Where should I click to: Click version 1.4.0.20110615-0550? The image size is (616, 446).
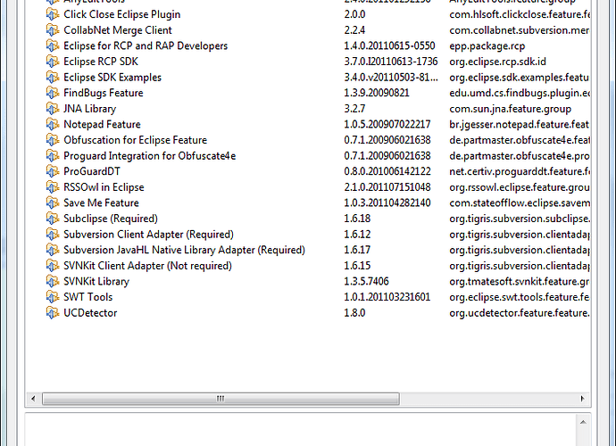(x=390, y=45)
